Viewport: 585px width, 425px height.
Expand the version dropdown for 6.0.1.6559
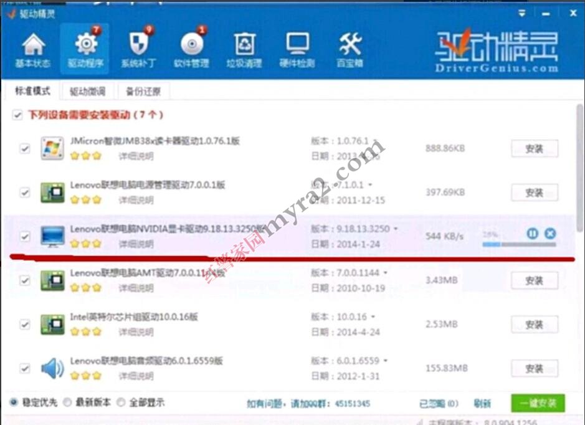pyautogui.click(x=386, y=361)
